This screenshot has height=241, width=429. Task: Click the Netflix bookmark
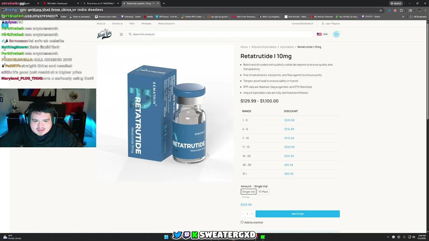(x=148, y=17)
